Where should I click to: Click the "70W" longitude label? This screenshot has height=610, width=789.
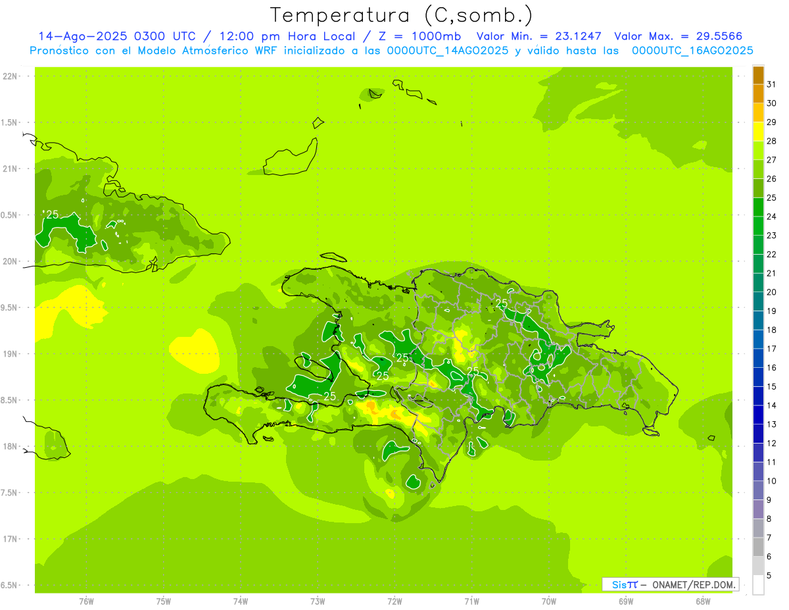[549, 601]
